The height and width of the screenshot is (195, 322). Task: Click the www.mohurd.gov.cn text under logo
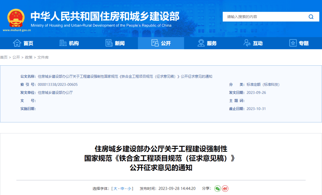click(17, 30)
